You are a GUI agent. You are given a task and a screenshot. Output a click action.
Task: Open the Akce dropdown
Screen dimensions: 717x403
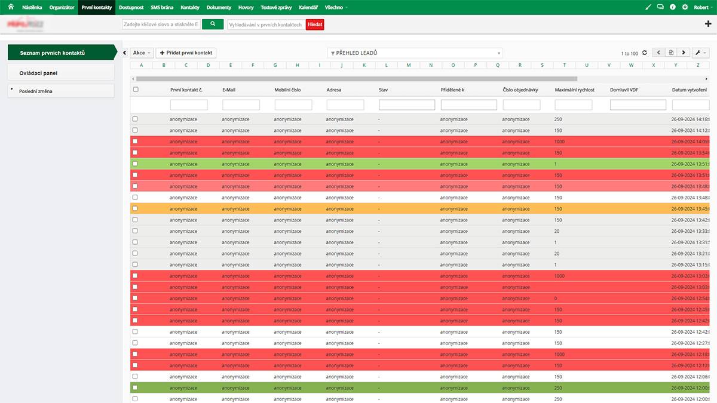click(142, 53)
